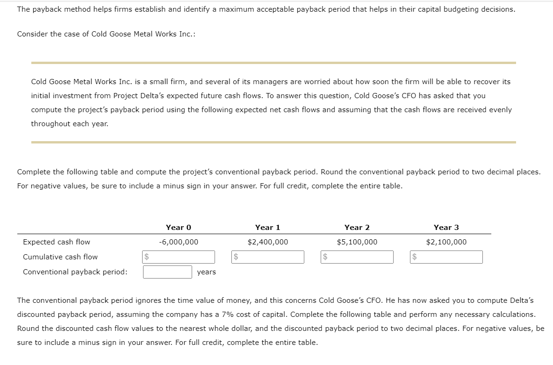
Task: Select the dollar sign beside Year 3 field
Action: [x=413, y=257]
